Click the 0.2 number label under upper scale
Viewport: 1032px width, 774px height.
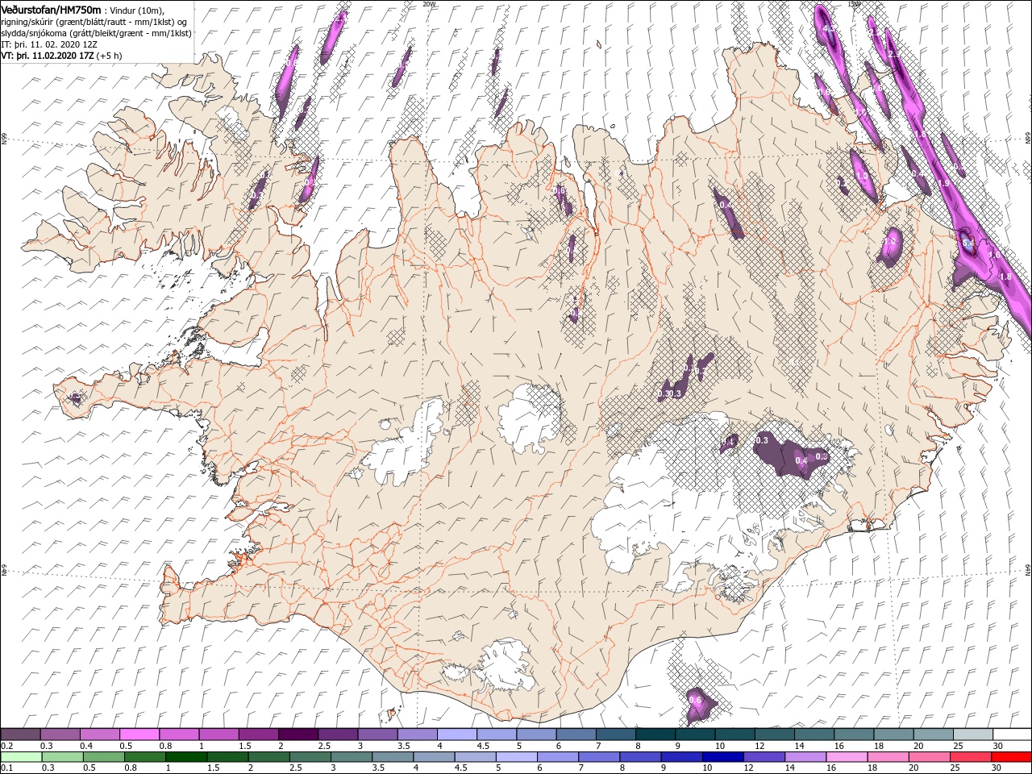click(6, 746)
